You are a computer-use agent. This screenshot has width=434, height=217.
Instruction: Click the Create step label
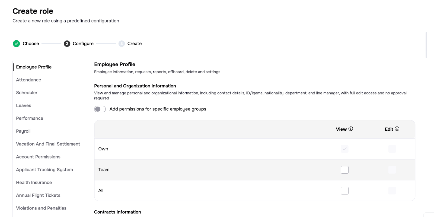(x=135, y=44)
